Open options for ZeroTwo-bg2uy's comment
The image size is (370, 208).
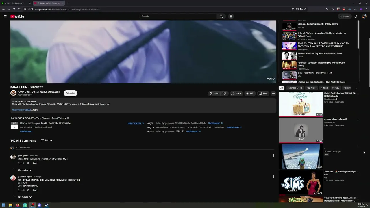point(273,177)
